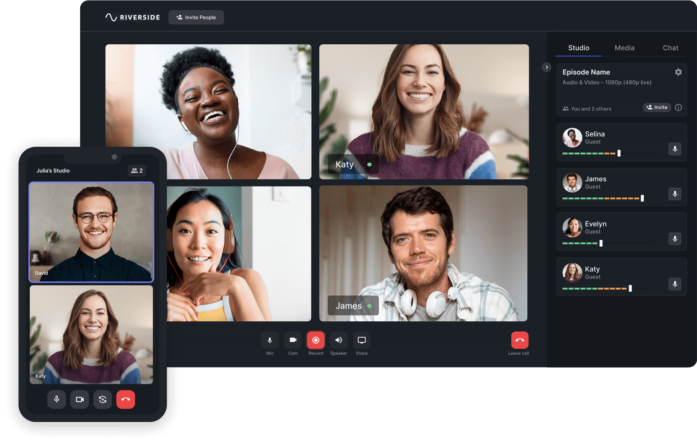Select the video tile of woman with headphones
The width and height of the screenshot is (697, 443).
pos(239,254)
